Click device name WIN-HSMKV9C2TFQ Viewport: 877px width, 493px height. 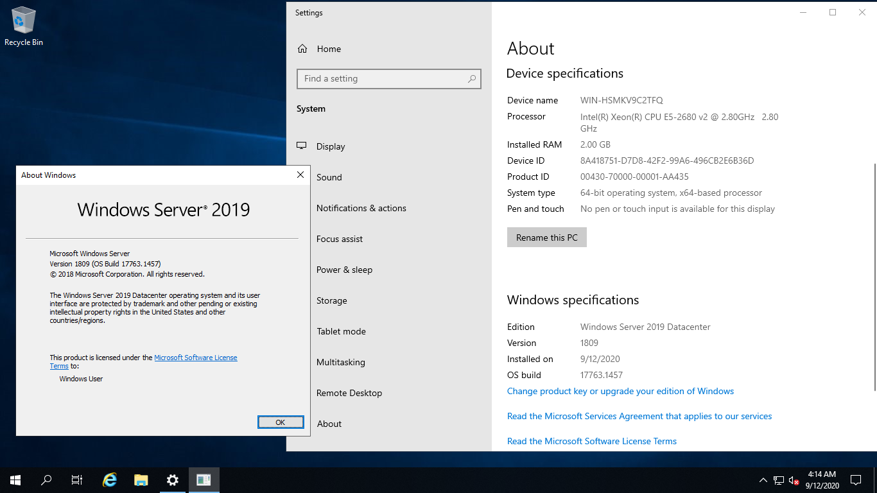point(621,100)
